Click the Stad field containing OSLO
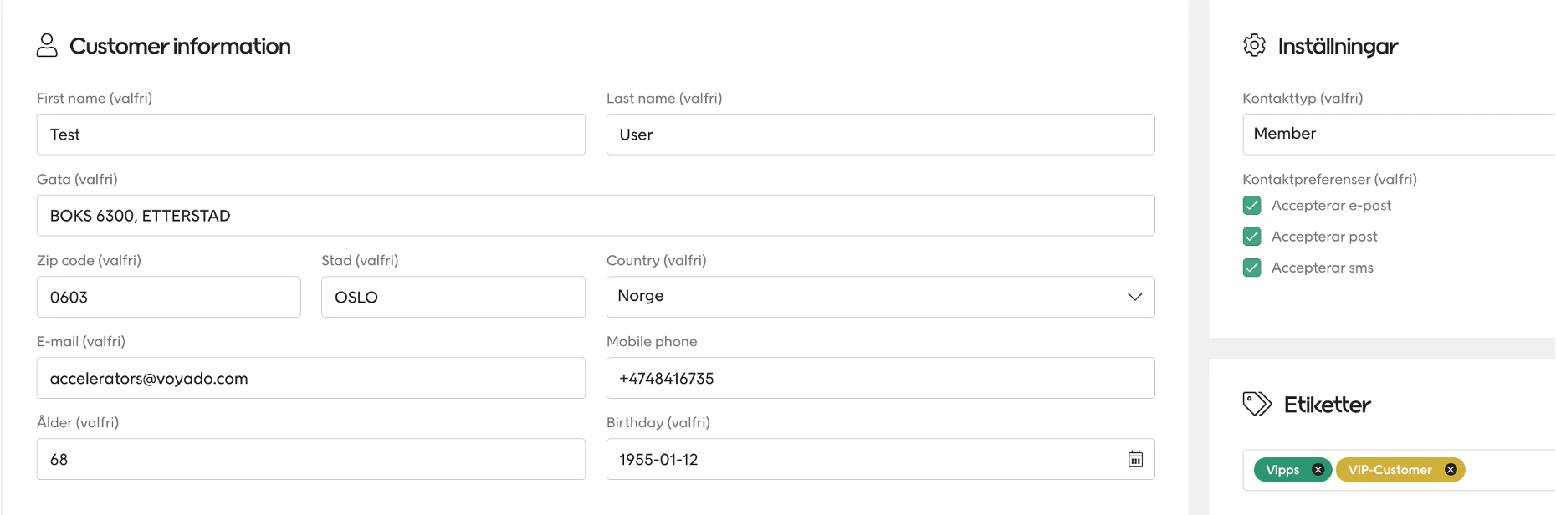Viewport: 1556px width, 515px height. pos(453,297)
